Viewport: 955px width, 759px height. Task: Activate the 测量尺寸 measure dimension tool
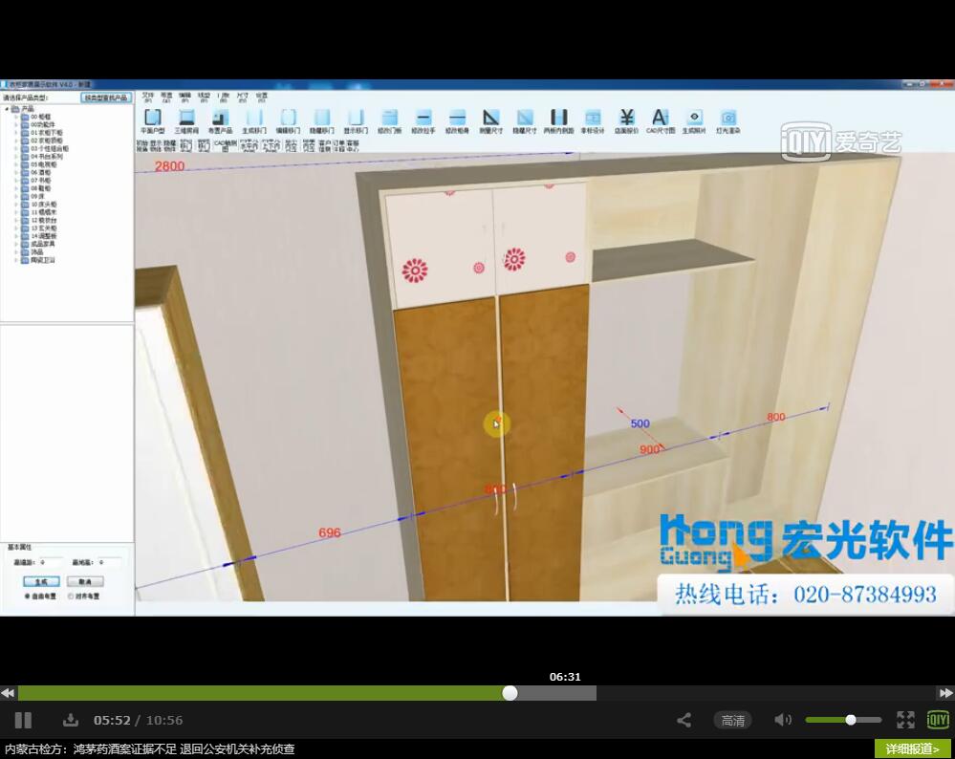(x=491, y=120)
